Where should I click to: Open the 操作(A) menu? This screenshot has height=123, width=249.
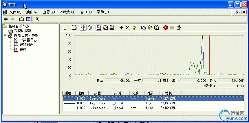(x=32, y=12)
